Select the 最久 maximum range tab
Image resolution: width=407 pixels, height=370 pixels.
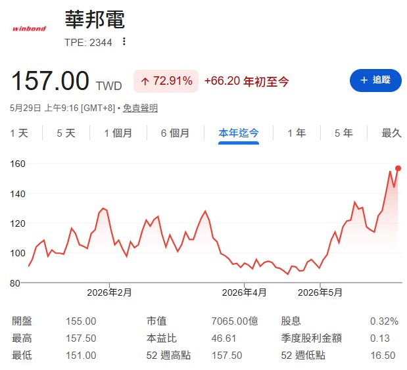[x=391, y=133]
